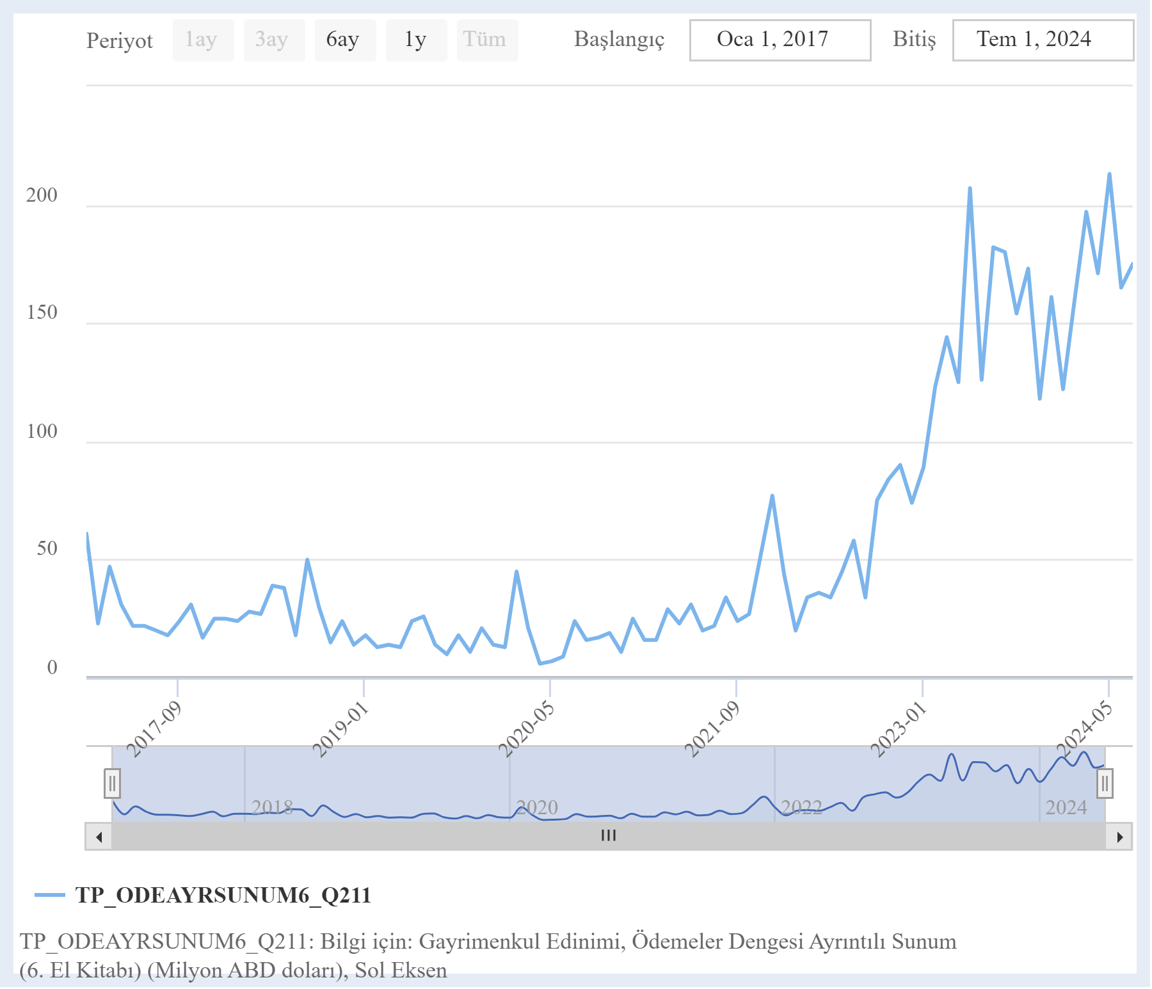Click the 2020-05 x-axis label
Image resolution: width=1152 pixels, height=989 pixels.
click(x=527, y=729)
